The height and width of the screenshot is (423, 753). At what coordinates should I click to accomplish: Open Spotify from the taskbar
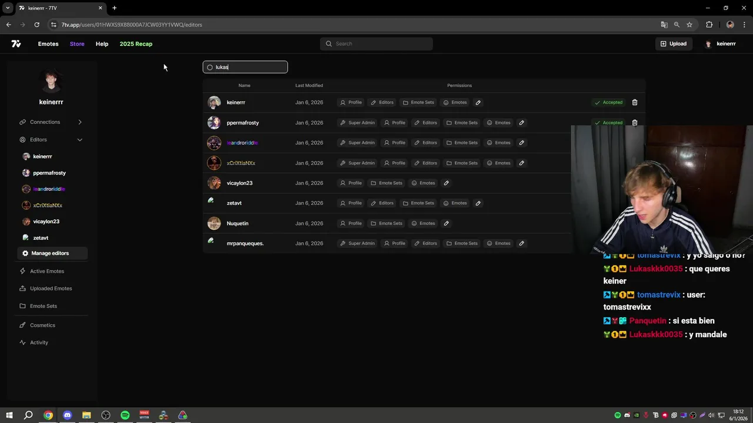point(125,415)
